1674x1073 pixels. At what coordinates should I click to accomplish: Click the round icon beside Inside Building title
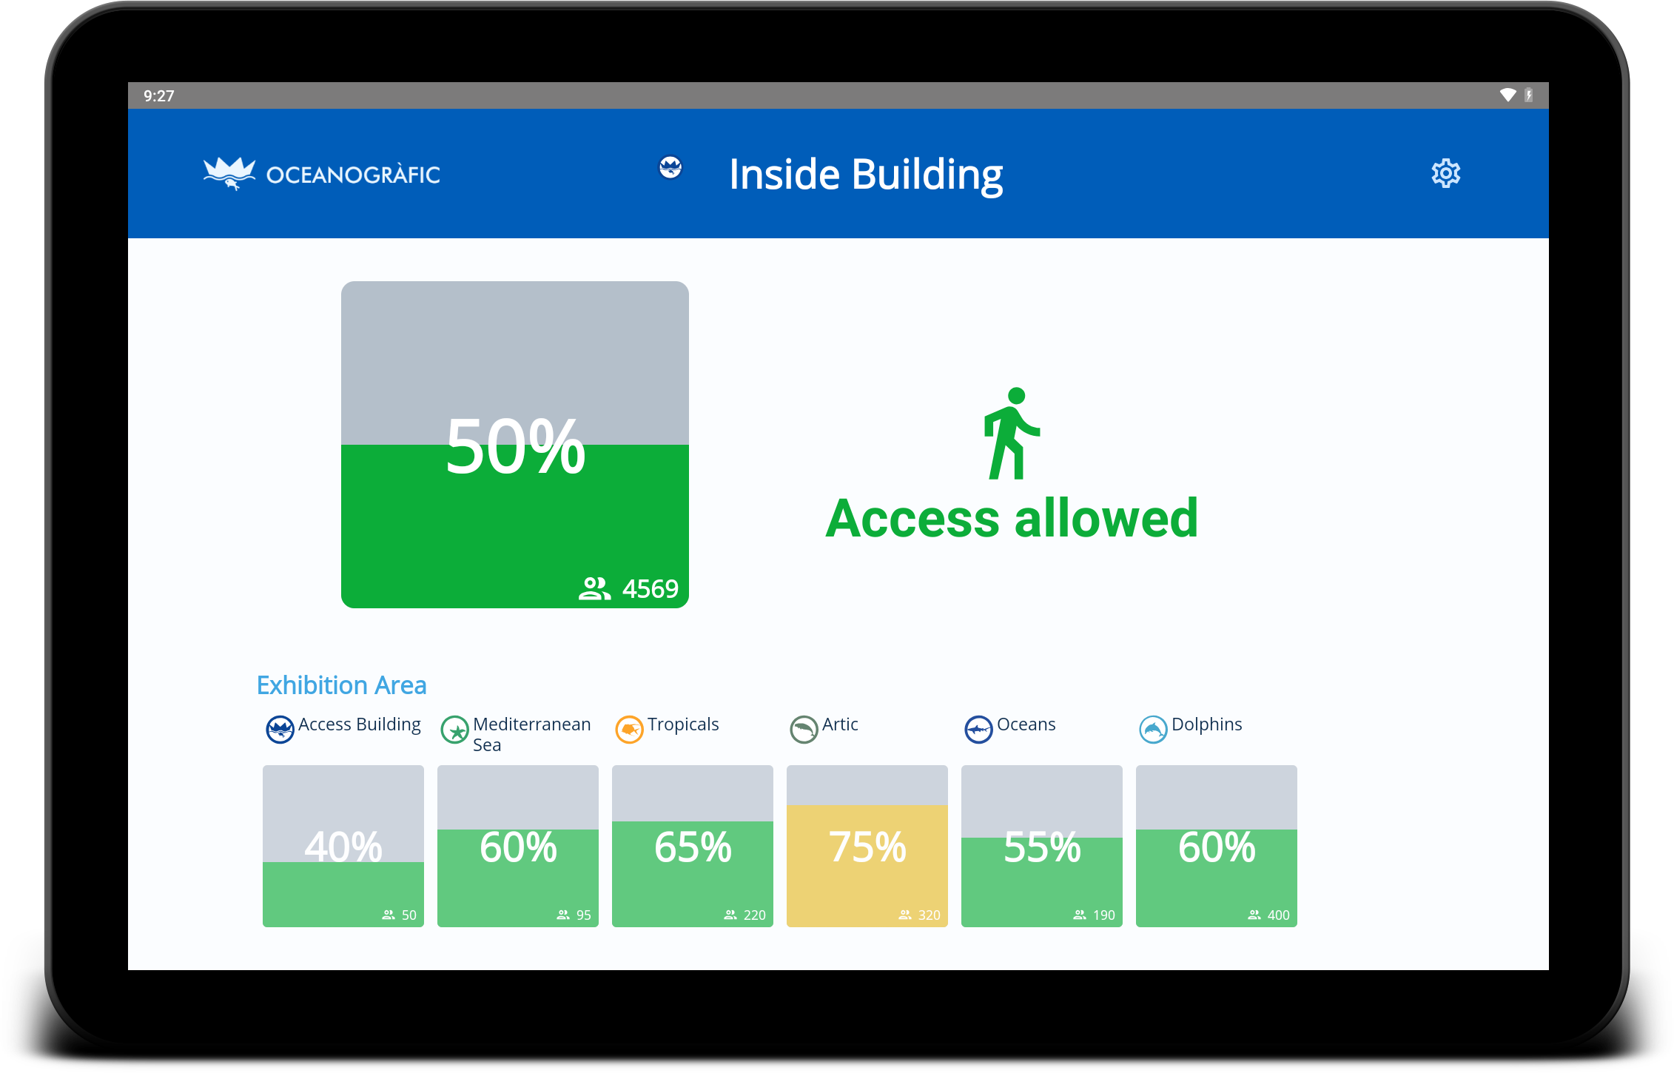tap(670, 167)
